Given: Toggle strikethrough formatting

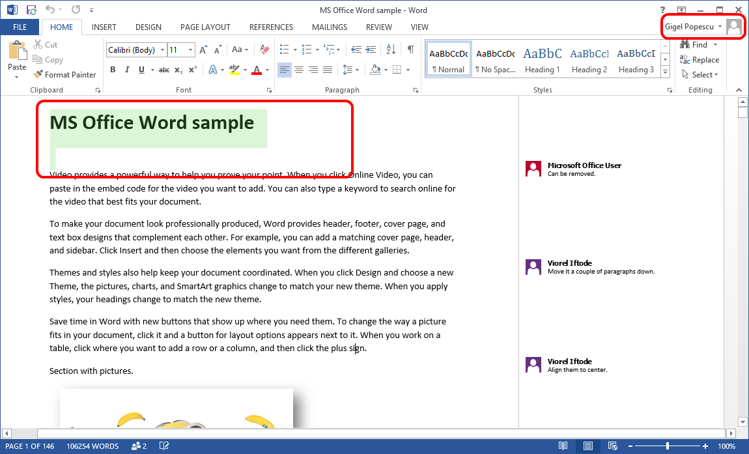Looking at the screenshot, I should click(164, 70).
